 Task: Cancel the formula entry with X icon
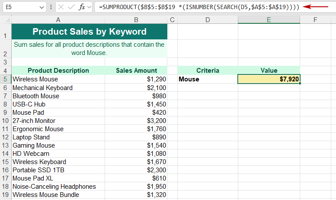pyautogui.click(x=61, y=7)
